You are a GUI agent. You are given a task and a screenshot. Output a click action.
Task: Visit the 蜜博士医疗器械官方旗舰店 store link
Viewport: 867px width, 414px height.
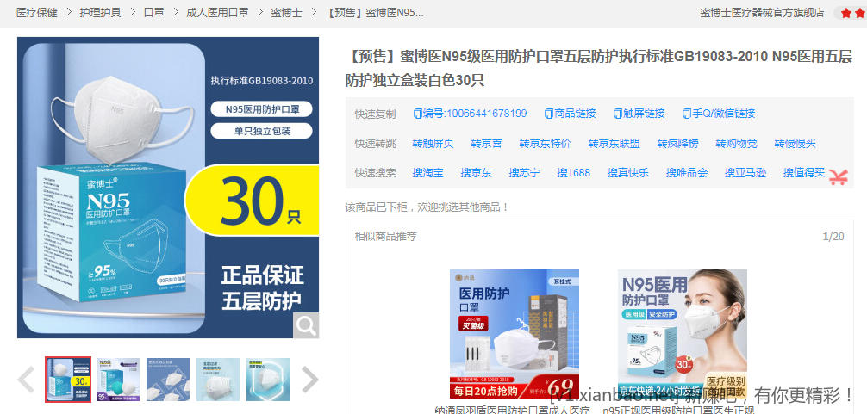[x=762, y=13]
